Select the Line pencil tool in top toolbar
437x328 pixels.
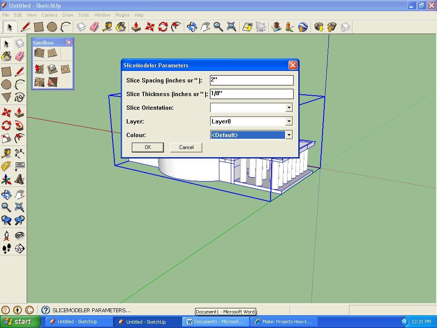click(x=25, y=27)
